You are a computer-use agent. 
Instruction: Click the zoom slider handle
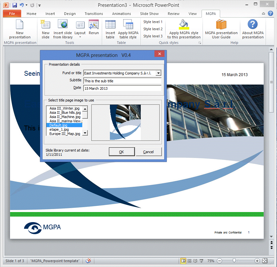(234, 260)
